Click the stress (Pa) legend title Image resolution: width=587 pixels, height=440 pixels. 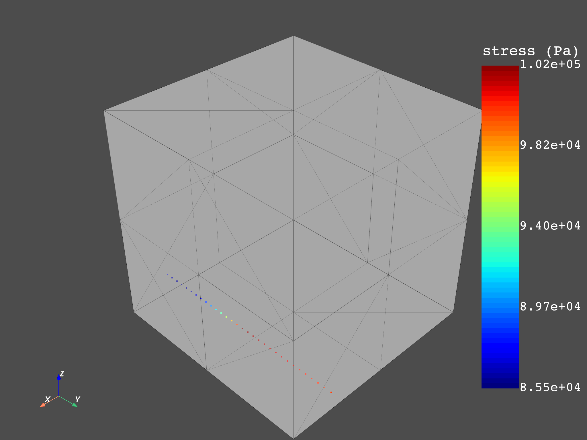click(531, 51)
